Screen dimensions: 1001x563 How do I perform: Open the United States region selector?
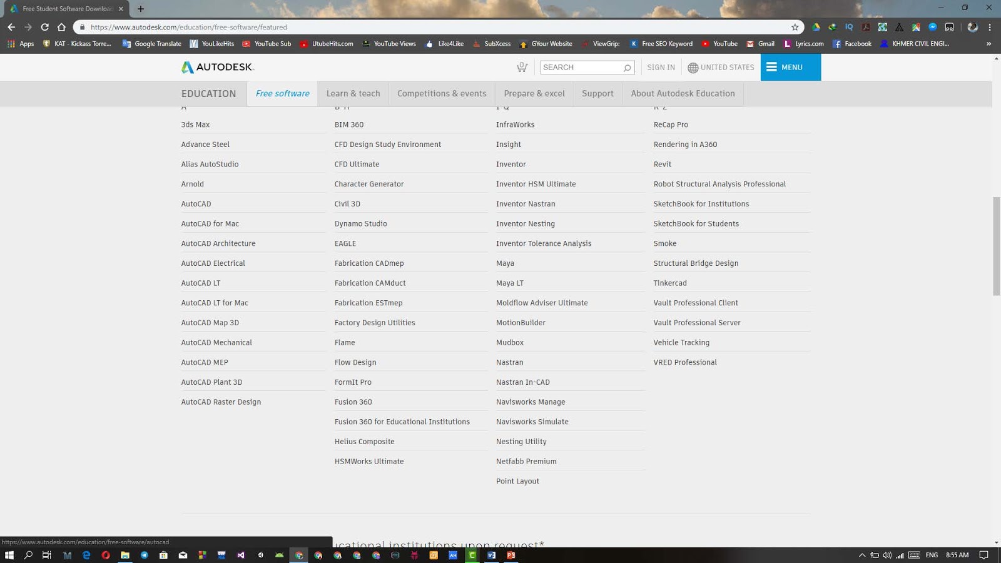(721, 68)
